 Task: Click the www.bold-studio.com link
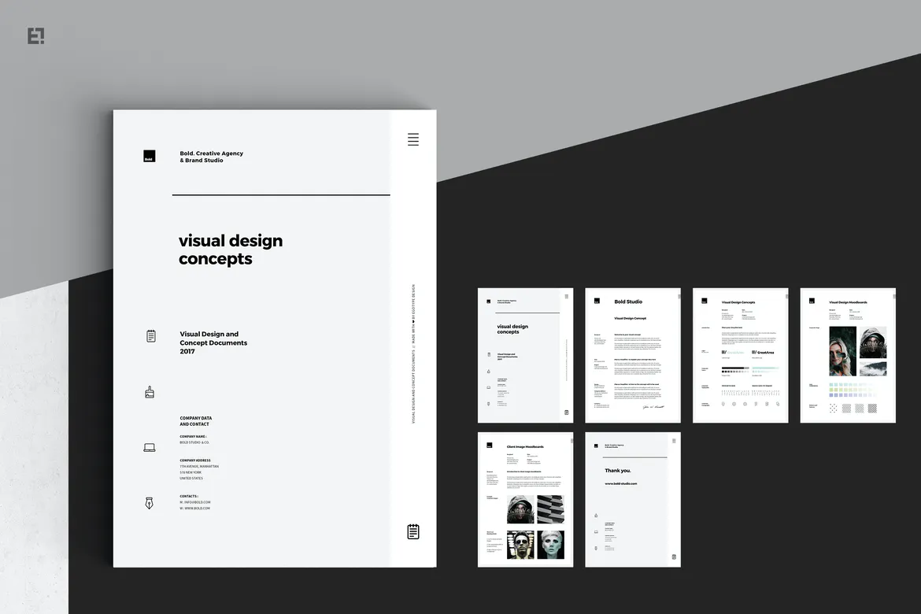click(x=621, y=483)
